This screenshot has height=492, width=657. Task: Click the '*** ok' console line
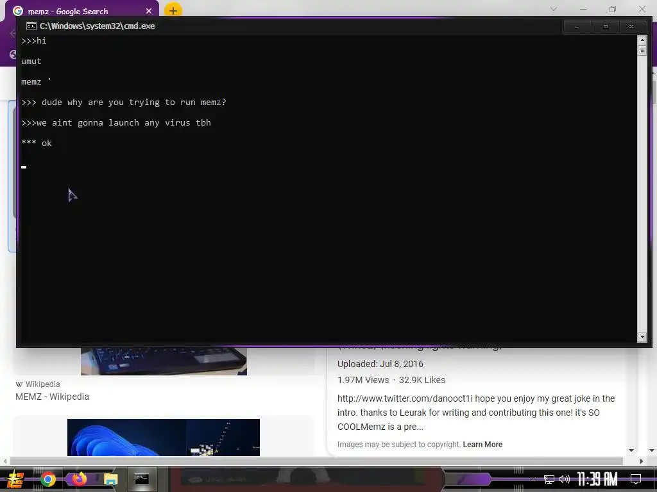pyautogui.click(x=37, y=143)
